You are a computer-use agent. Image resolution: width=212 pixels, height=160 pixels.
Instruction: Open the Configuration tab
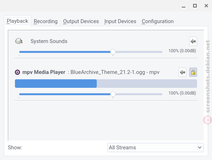pos(158,21)
